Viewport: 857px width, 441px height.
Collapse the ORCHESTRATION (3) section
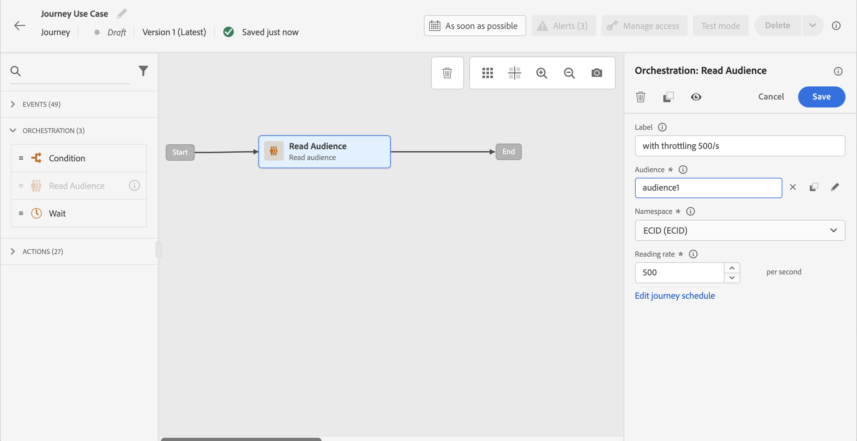pos(12,130)
